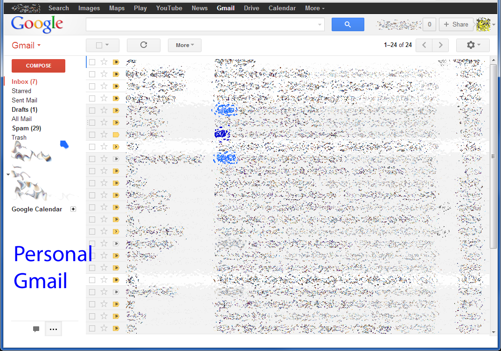The height and width of the screenshot is (351, 501).
Task: Click the importance marker lacking a chevron
Action: pyautogui.click(x=116, y=135)
